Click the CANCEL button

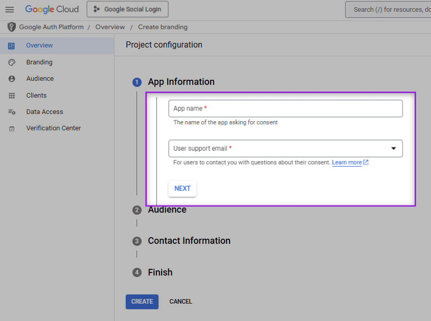pyautogui.click(x=180, y=302)
